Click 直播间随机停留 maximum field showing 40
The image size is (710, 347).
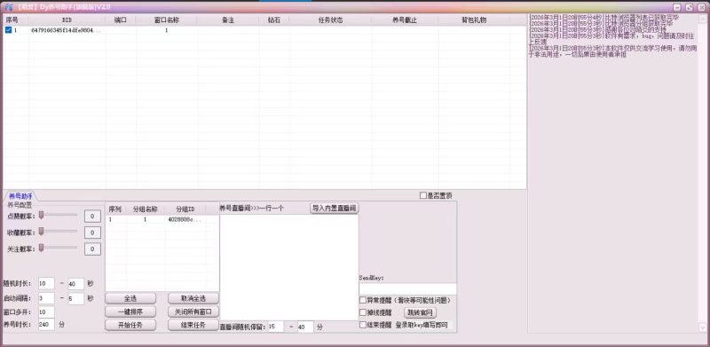coord(305,327)
